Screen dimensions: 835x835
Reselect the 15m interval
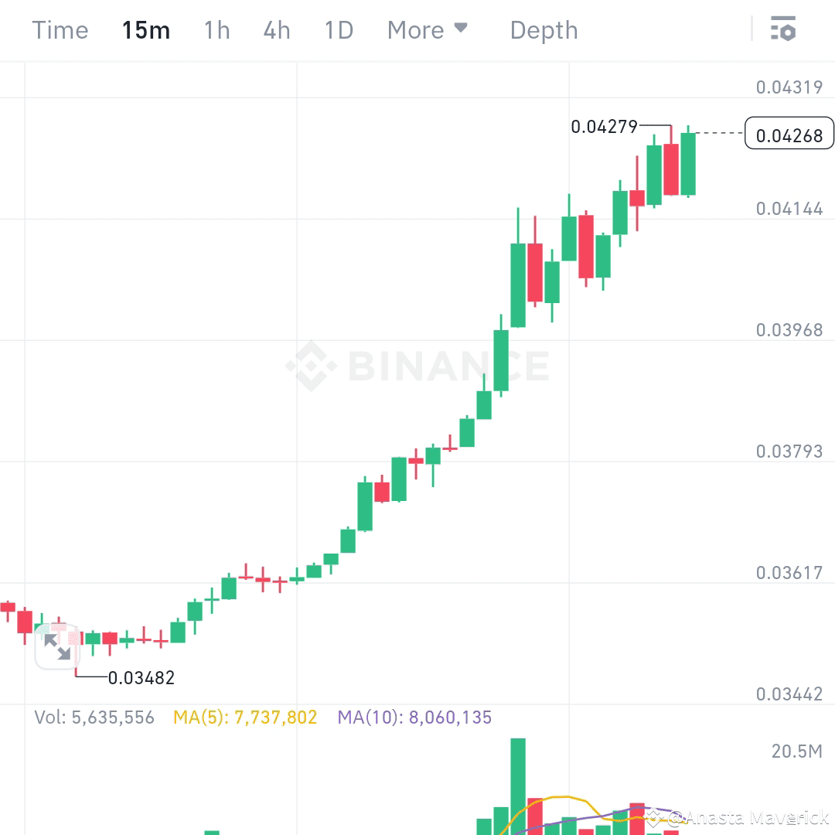(x=146, y=29)
